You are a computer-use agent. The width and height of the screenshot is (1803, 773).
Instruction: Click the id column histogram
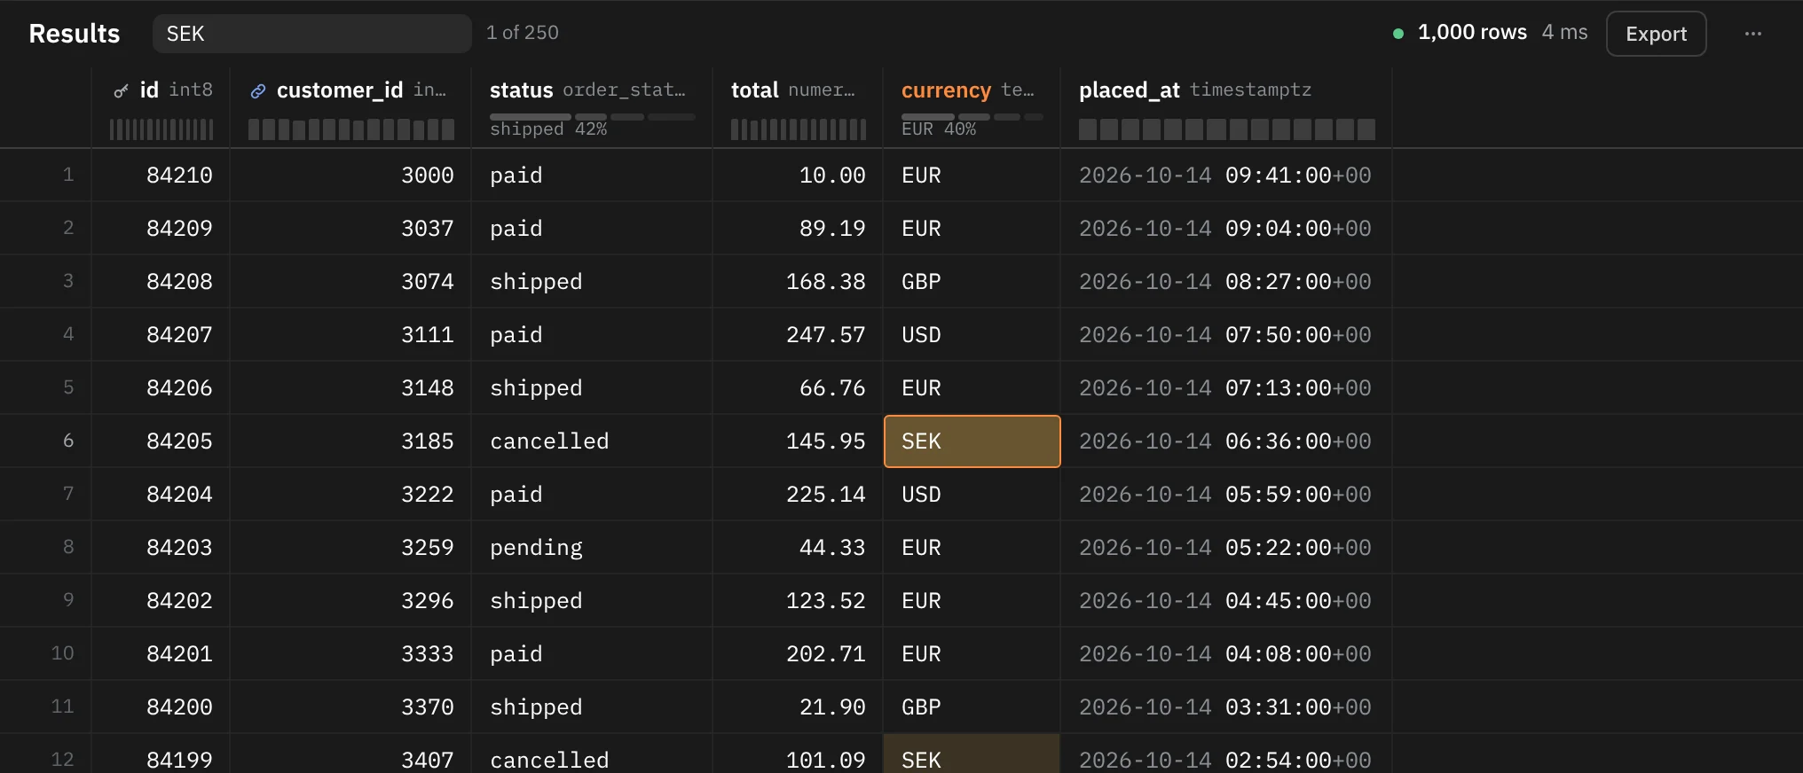pos(161,129)
